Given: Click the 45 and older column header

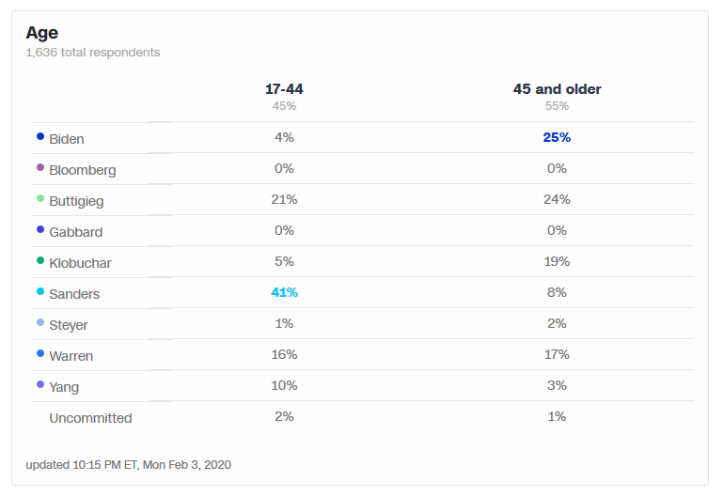Looking at the screenshot, I should [x=557, y=89].
